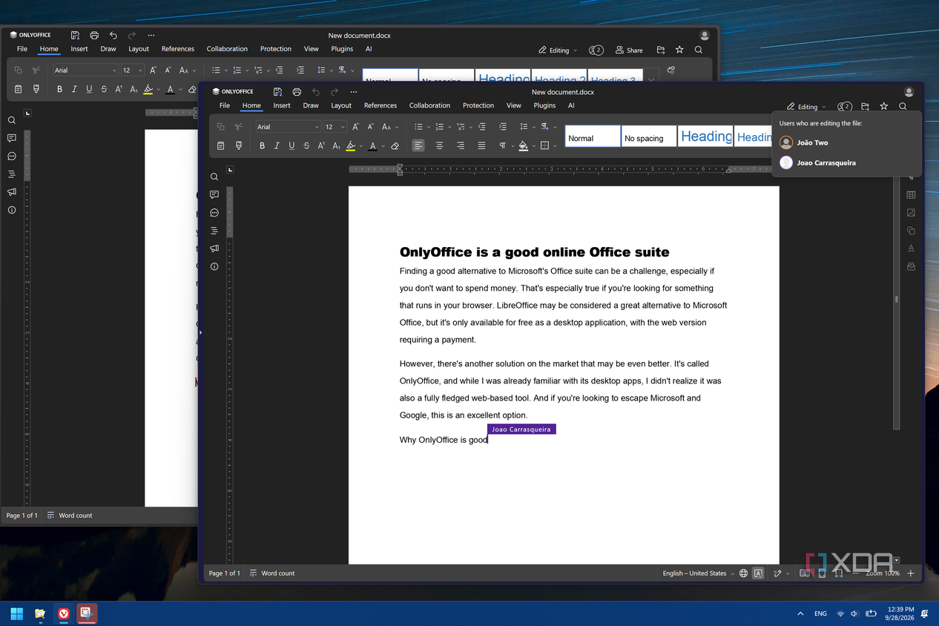Open the Track changes dropdown in status bar
Viewport: 939px width, 626px height.
pos(788,573)
